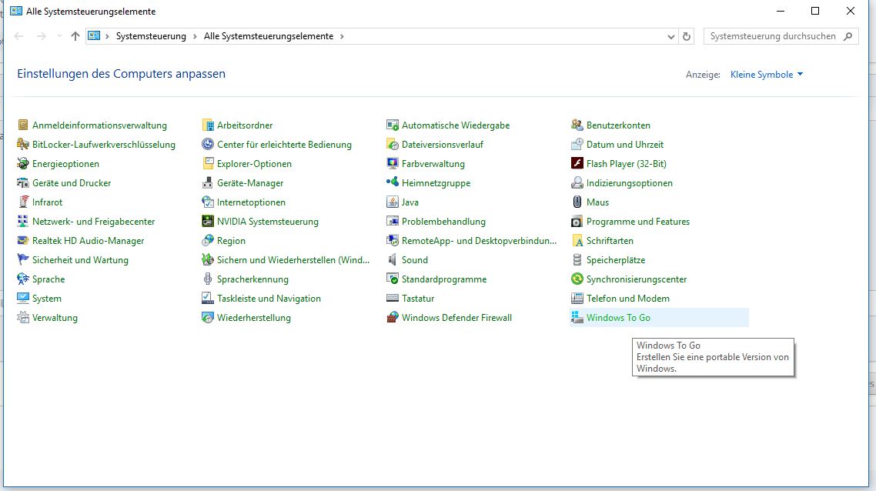
Task: Select the Systemsteuerung breadcrumb
Action: tap(151, 36)
